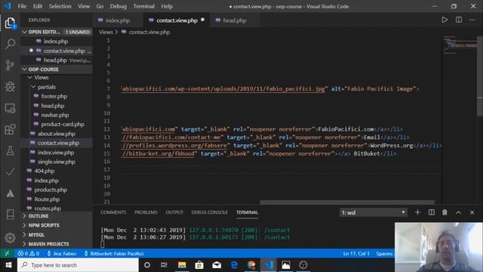
Task: Open the View menu
Action: click(x=84, y=6)
